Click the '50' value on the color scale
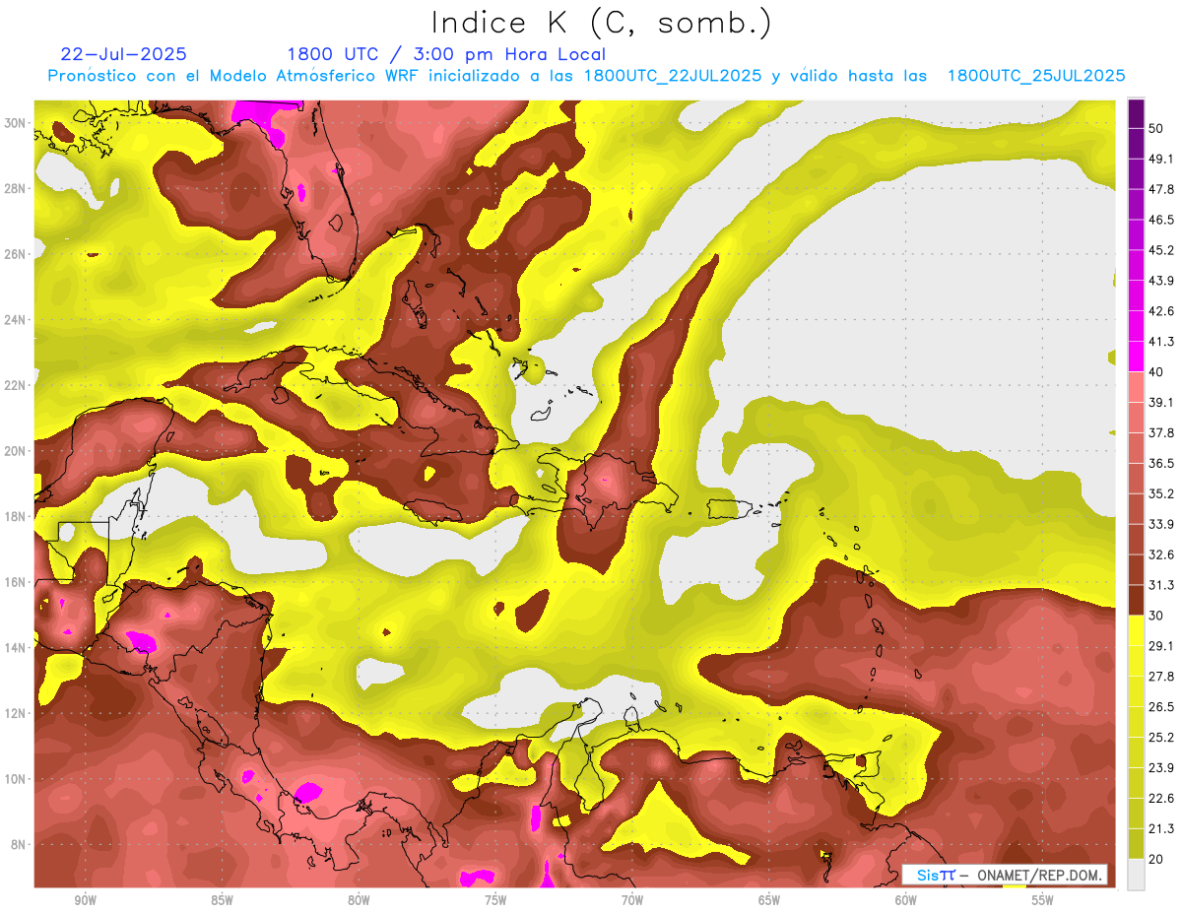 click(x=1156, y=127)
